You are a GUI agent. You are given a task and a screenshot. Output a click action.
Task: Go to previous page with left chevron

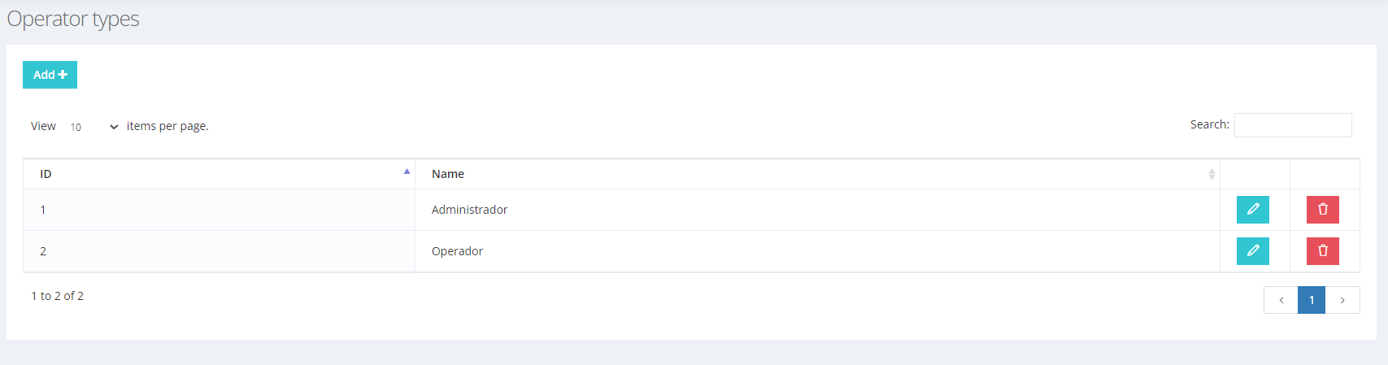tap(1281, 300)
